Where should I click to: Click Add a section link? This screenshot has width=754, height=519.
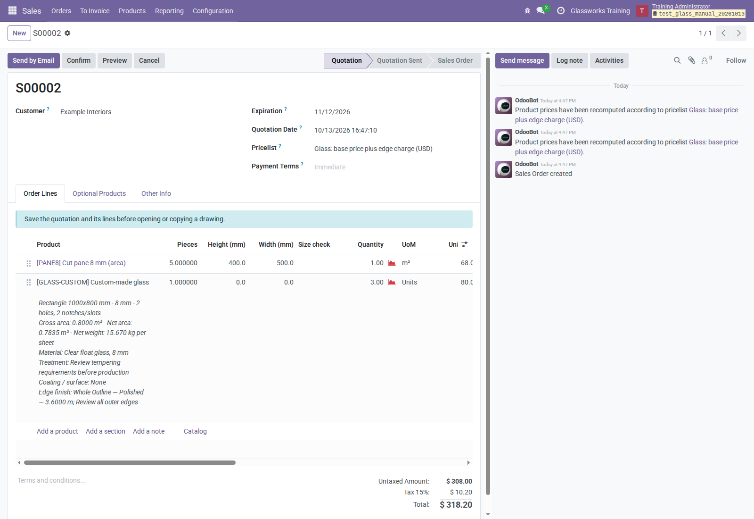pyautogui.click(x=106, y=431)
